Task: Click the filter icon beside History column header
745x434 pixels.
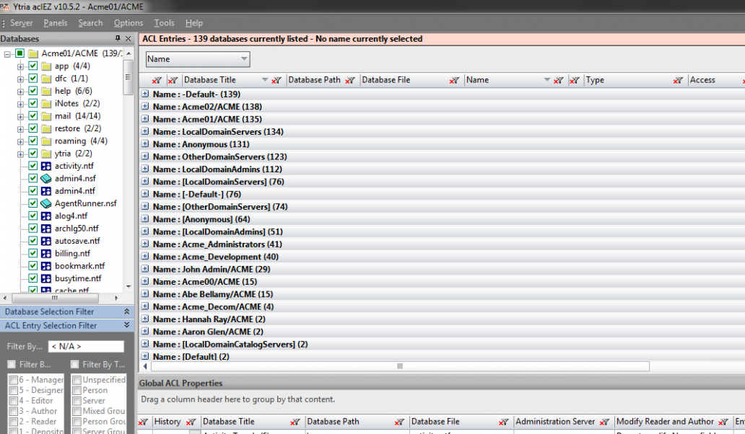Action: 191,422
